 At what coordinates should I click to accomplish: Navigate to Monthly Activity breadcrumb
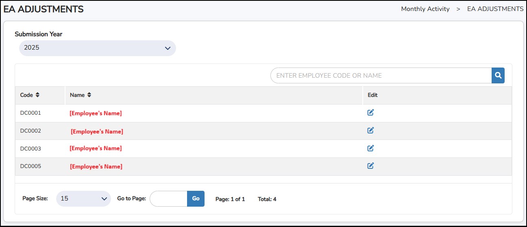[425, 9]
